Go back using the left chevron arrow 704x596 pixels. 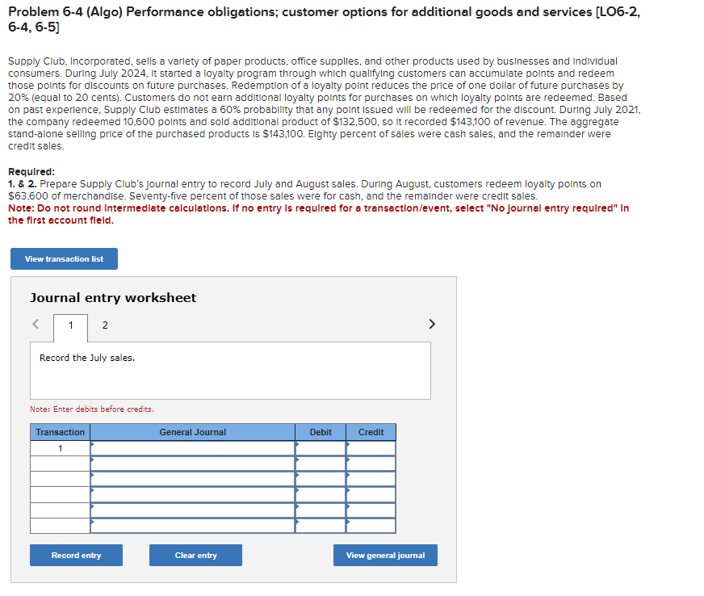pos(35,324)
